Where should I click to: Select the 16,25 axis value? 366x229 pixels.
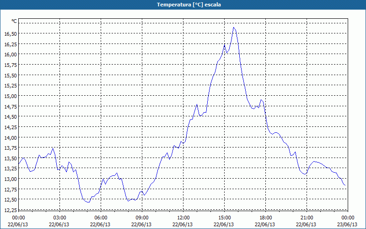tap(11, 44)
